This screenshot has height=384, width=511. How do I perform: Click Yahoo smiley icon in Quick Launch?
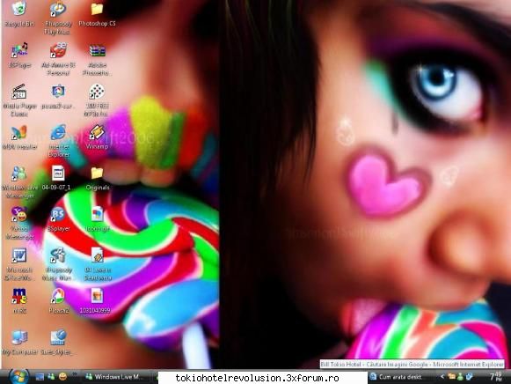coord(63,377)
